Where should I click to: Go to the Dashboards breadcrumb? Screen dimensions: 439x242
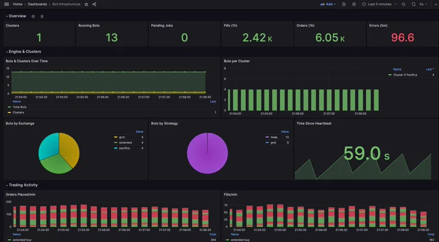37,5
